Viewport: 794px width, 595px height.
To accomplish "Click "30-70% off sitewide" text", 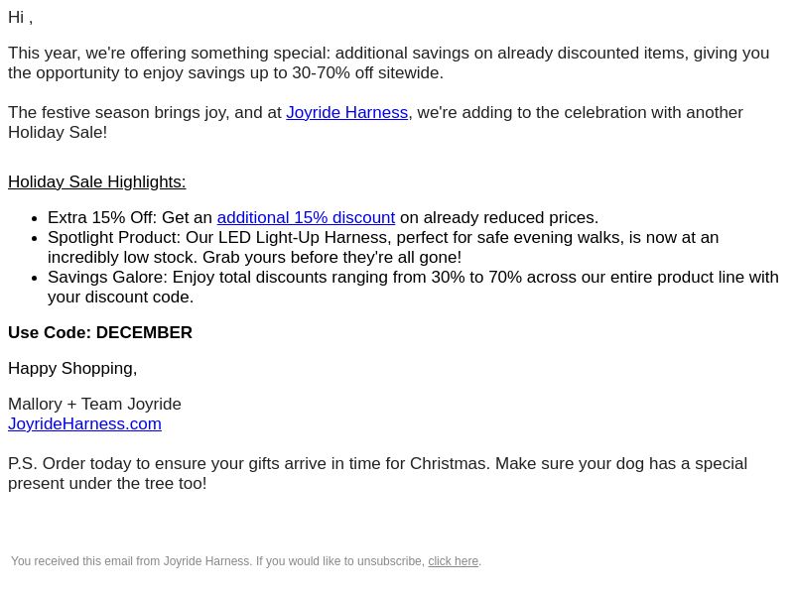I will coord(367,72).
